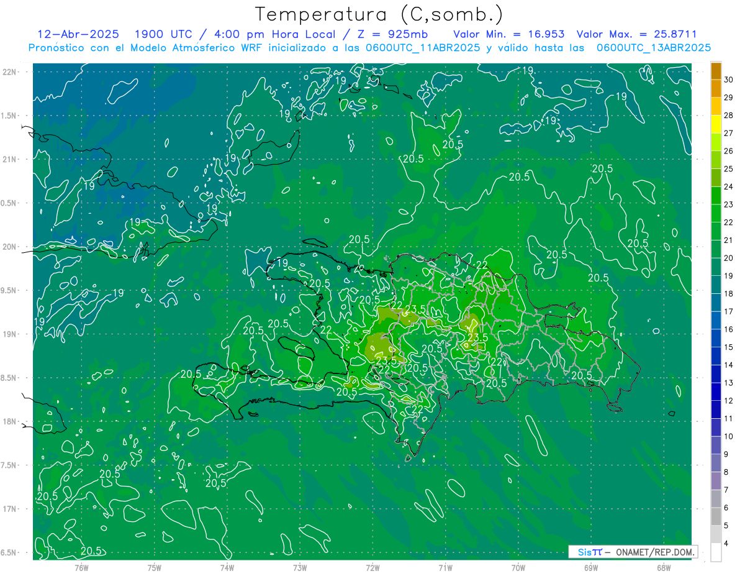Click the "ONAMET/REP.DOM." credit label
Screen dimensions: 745x576
click(656, 552)
